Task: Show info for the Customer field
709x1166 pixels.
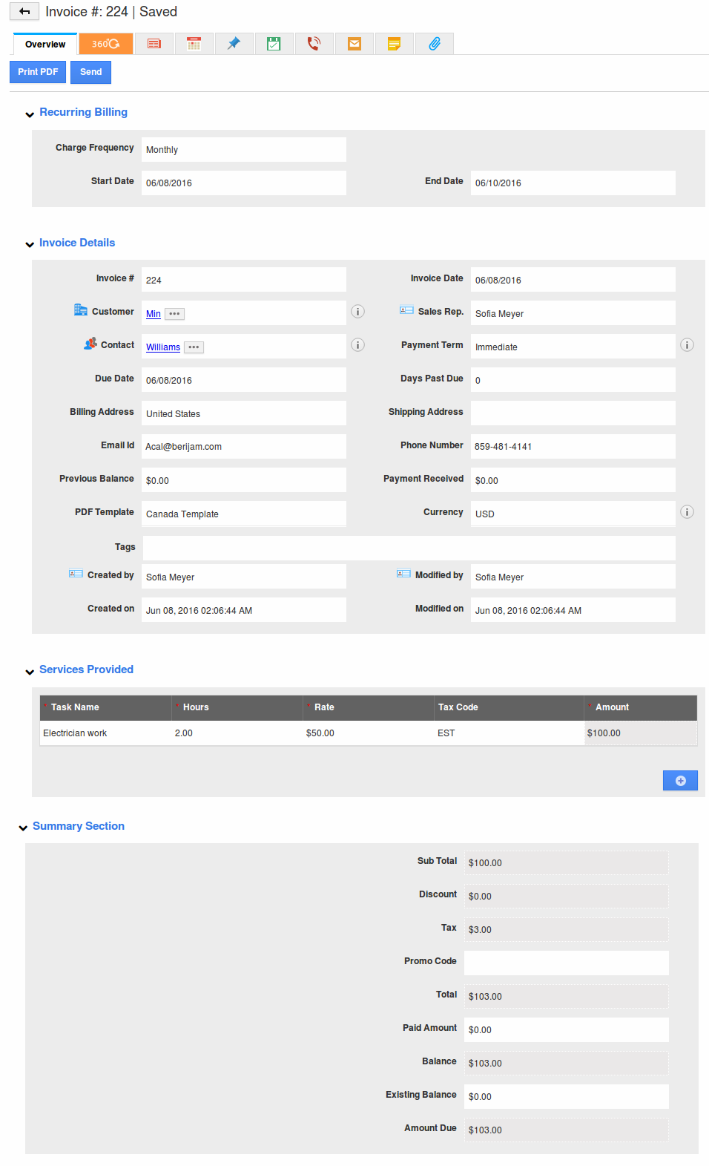Action: tap(357, 312)
